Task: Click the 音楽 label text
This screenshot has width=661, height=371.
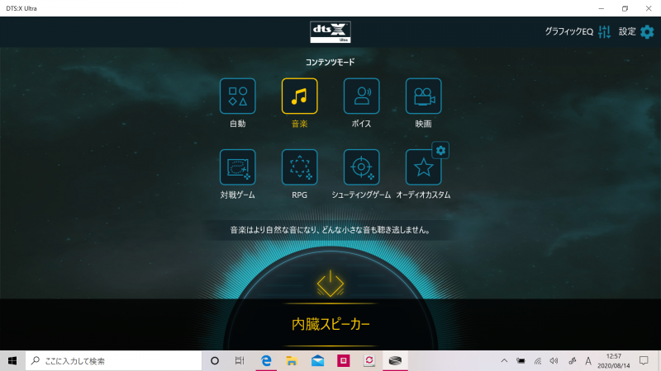Action: tap(299, 124)
